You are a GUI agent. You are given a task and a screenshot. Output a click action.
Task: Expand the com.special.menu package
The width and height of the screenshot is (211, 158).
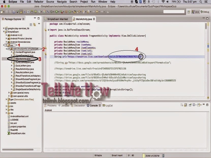(x=9, y=93)
